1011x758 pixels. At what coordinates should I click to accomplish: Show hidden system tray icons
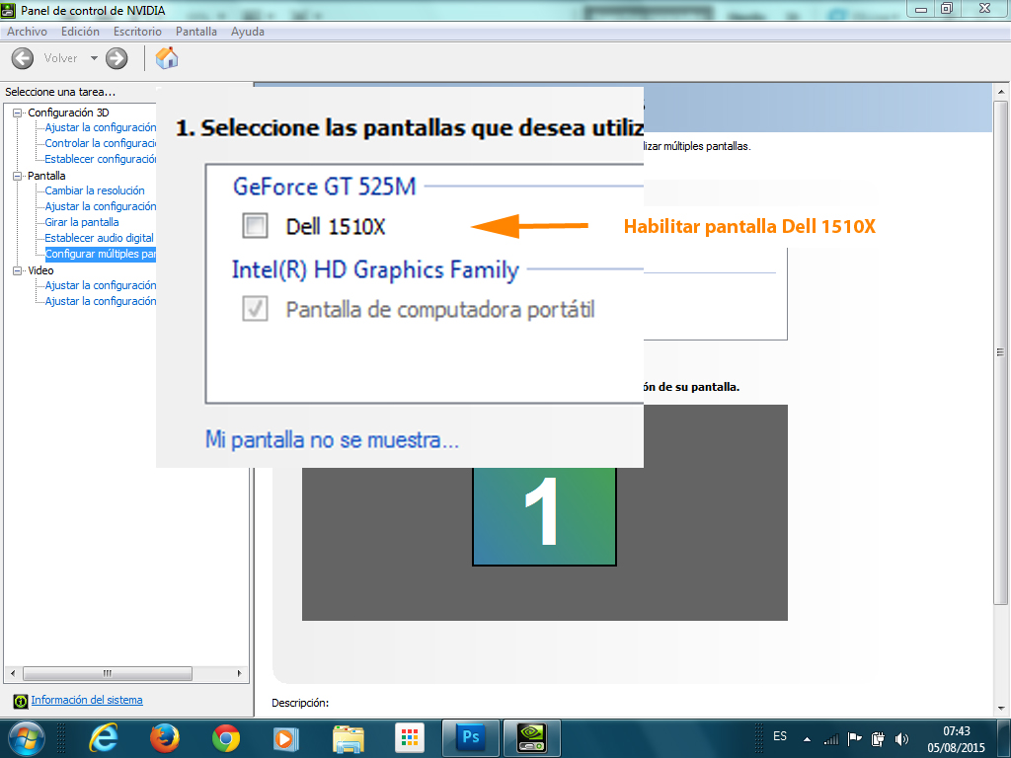coord(807,739)
